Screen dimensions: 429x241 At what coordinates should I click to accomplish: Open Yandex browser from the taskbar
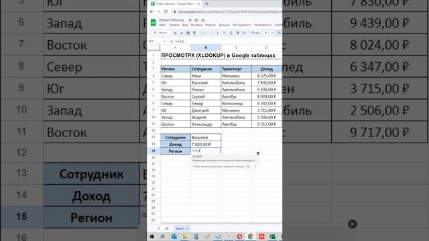point(229,236)
